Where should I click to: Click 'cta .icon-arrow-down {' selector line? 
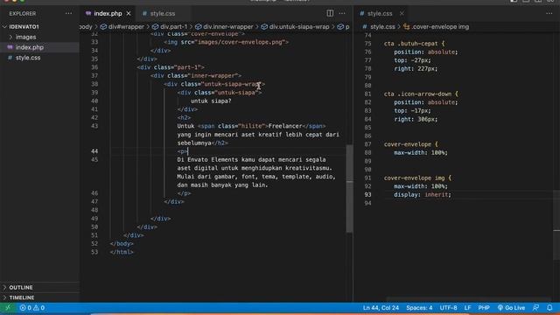[421, 94]
